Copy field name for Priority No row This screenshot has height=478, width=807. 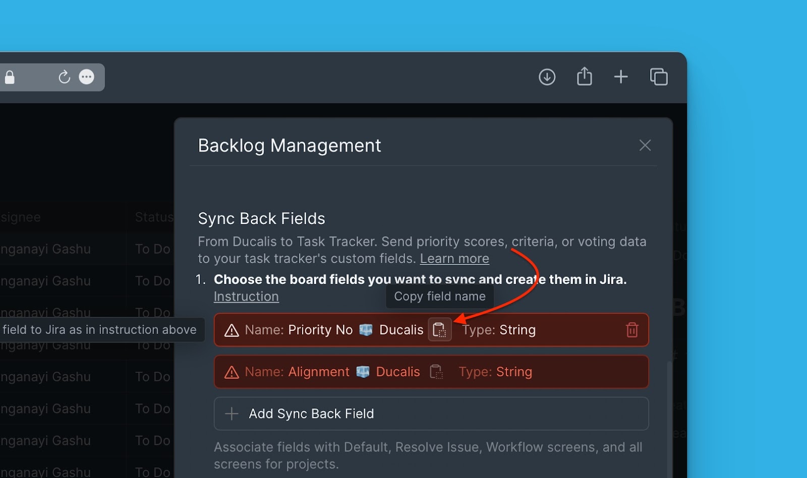(x=440, y=330)
